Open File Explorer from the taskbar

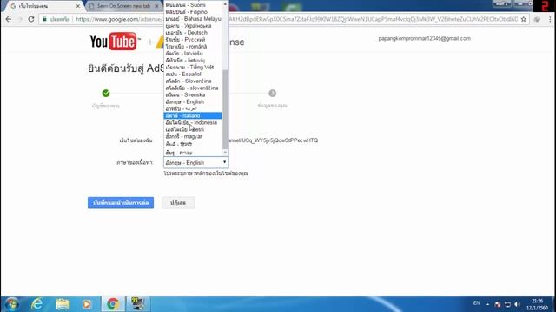[63, 304]
